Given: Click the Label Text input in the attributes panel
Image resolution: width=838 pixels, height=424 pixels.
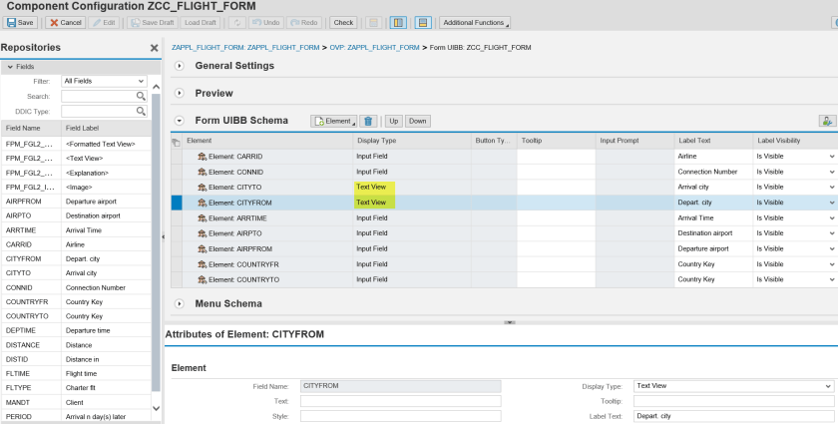Looking at the screenshot, I should coord(733,416).
